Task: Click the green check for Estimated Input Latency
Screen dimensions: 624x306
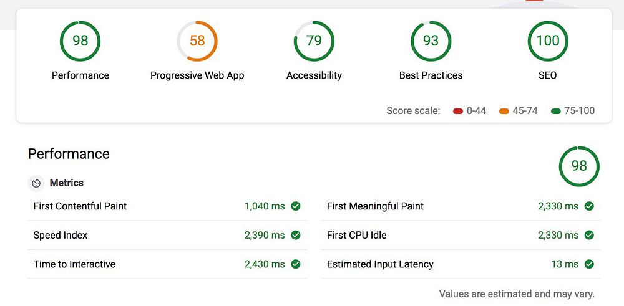Action: point(589,264)
